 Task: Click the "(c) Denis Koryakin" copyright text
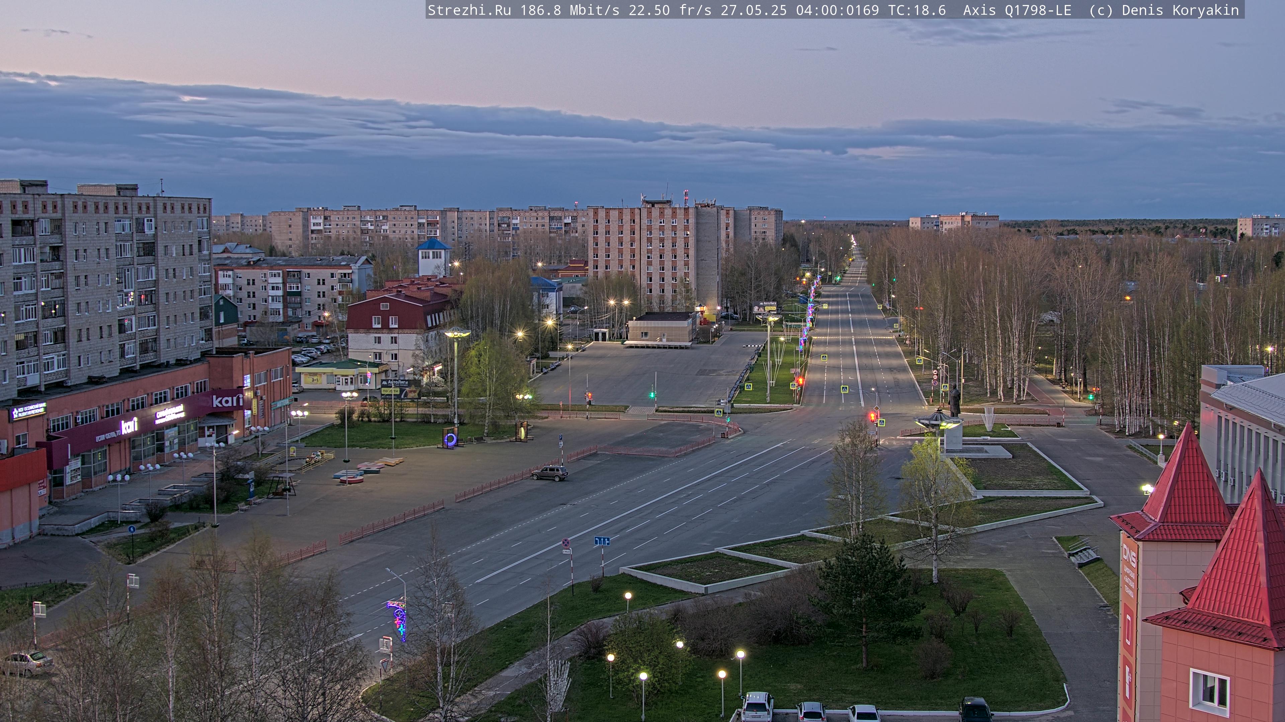[x=1164, y=10]
